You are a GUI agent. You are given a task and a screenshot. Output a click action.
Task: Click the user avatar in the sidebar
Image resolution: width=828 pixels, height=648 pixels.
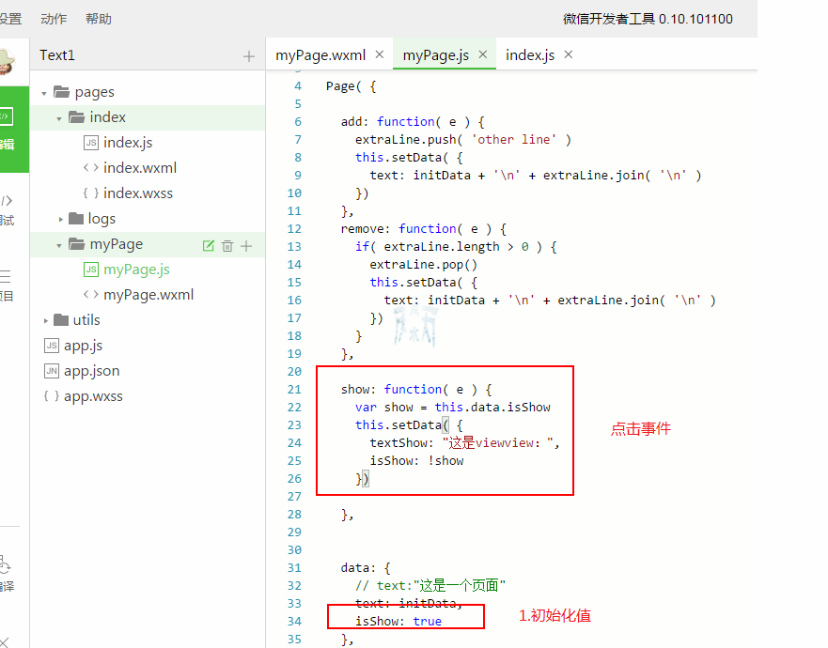tap(8, 60)
